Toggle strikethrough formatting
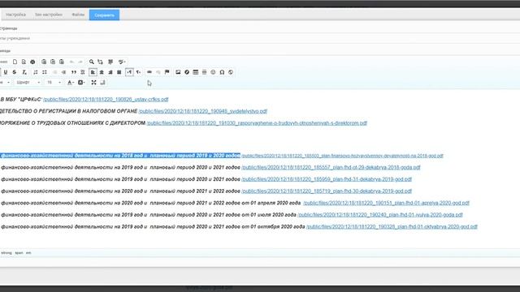The image size is (520, 292). (15, 72)
